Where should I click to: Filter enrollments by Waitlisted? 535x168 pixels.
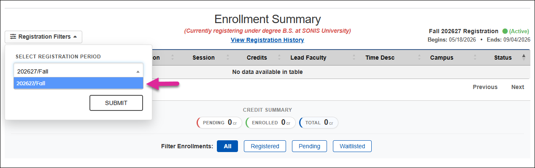(352, 146)
